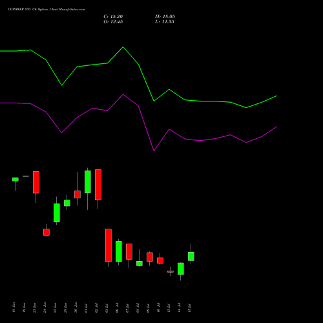
Task: Click the 08 Jul date label
Action: pos(138,308)
